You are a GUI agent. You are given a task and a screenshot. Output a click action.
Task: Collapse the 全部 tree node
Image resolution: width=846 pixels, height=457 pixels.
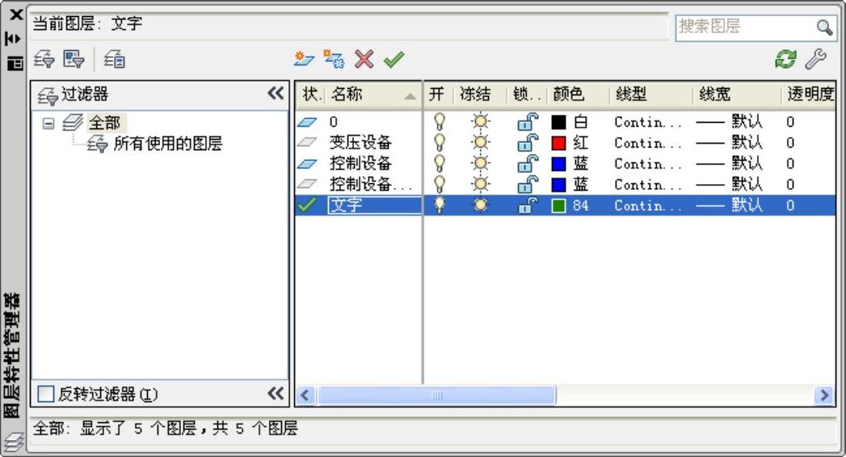48,124
